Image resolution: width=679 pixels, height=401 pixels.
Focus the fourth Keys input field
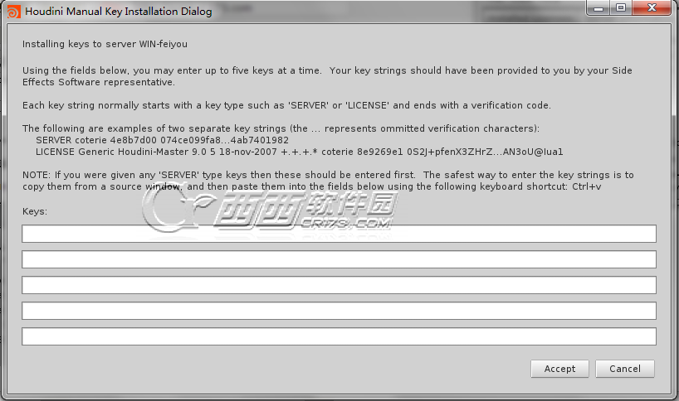[x=339, y=311]
